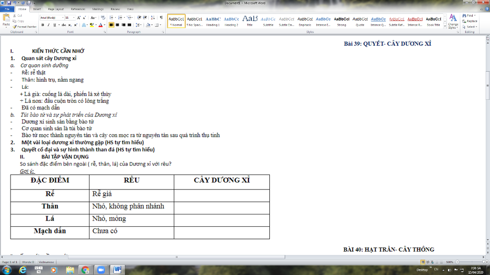Save the document from Quick Access toolbar
The height and width of the screenshot is (275, 490).
[x=9, y=3]
